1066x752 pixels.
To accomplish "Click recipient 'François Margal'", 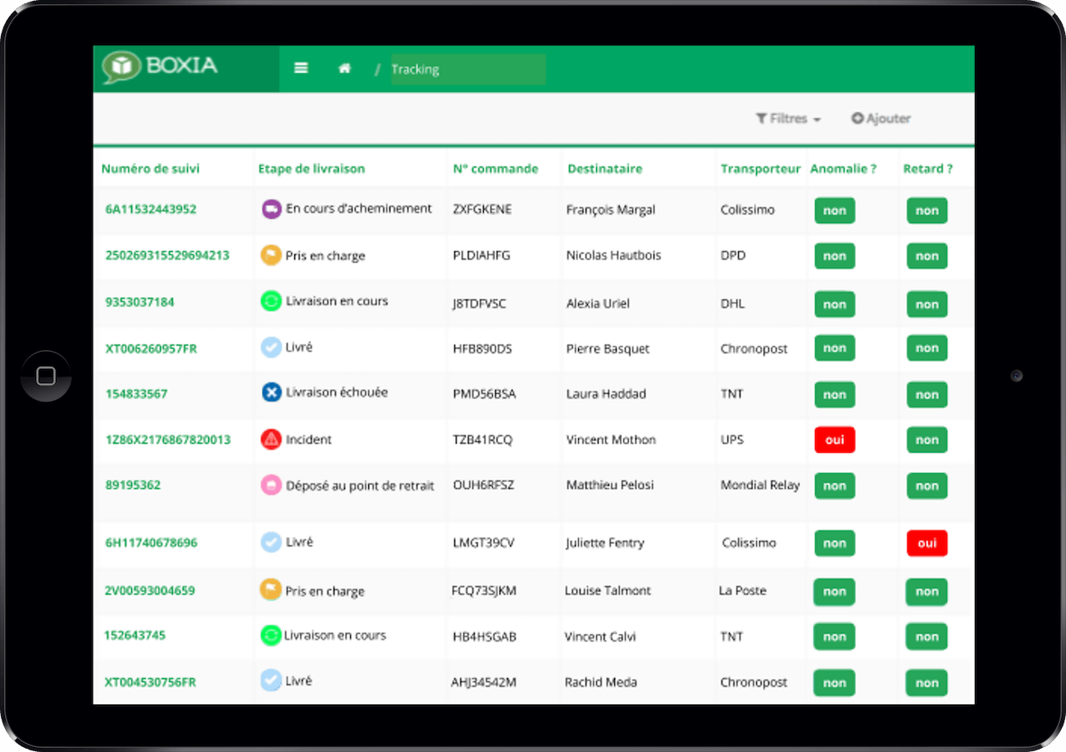I will [611, 210].
